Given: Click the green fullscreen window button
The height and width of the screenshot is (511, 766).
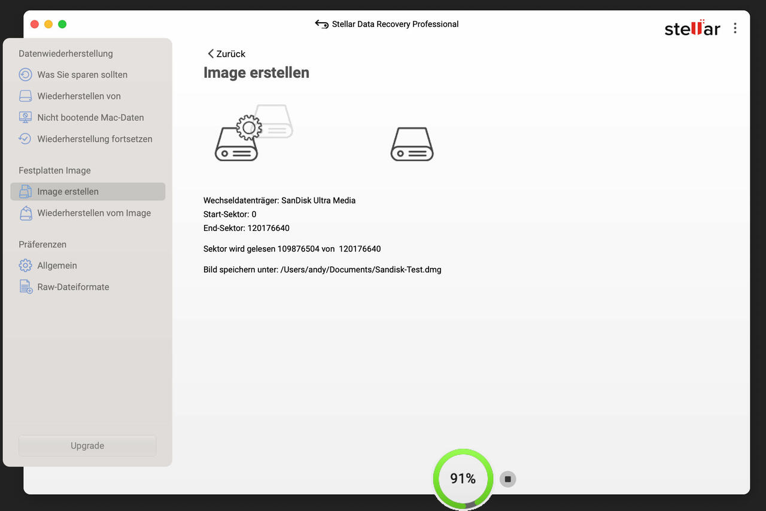Looking at the screenshot, I should 62,25.
